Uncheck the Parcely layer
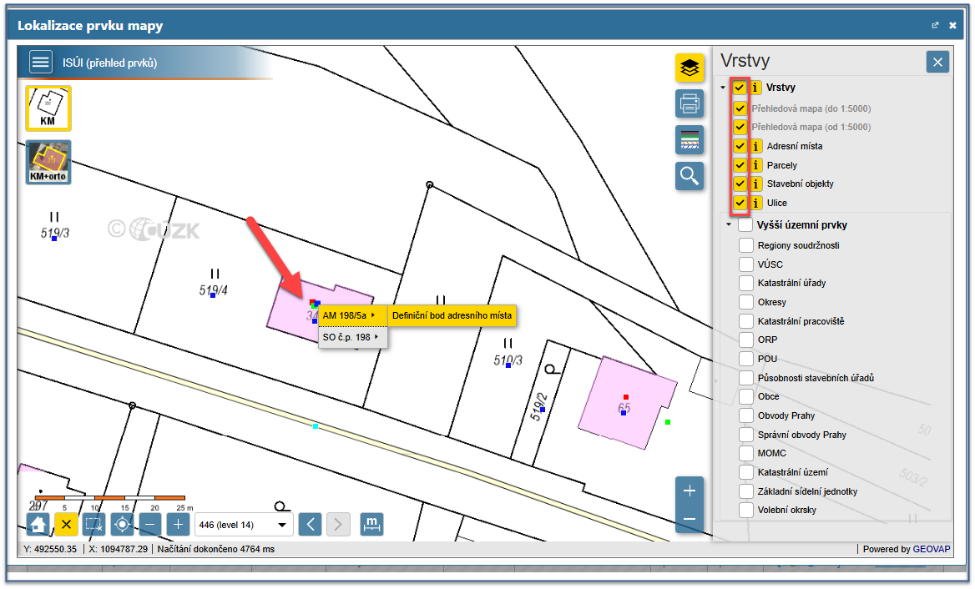975x589 pixels. pos(740,164)
